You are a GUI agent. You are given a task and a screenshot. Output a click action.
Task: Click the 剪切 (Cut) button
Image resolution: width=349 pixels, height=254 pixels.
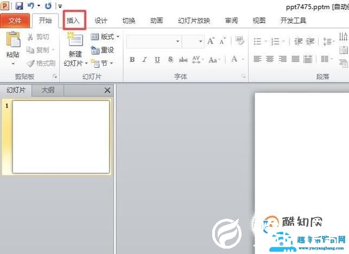tap(38, 37)
